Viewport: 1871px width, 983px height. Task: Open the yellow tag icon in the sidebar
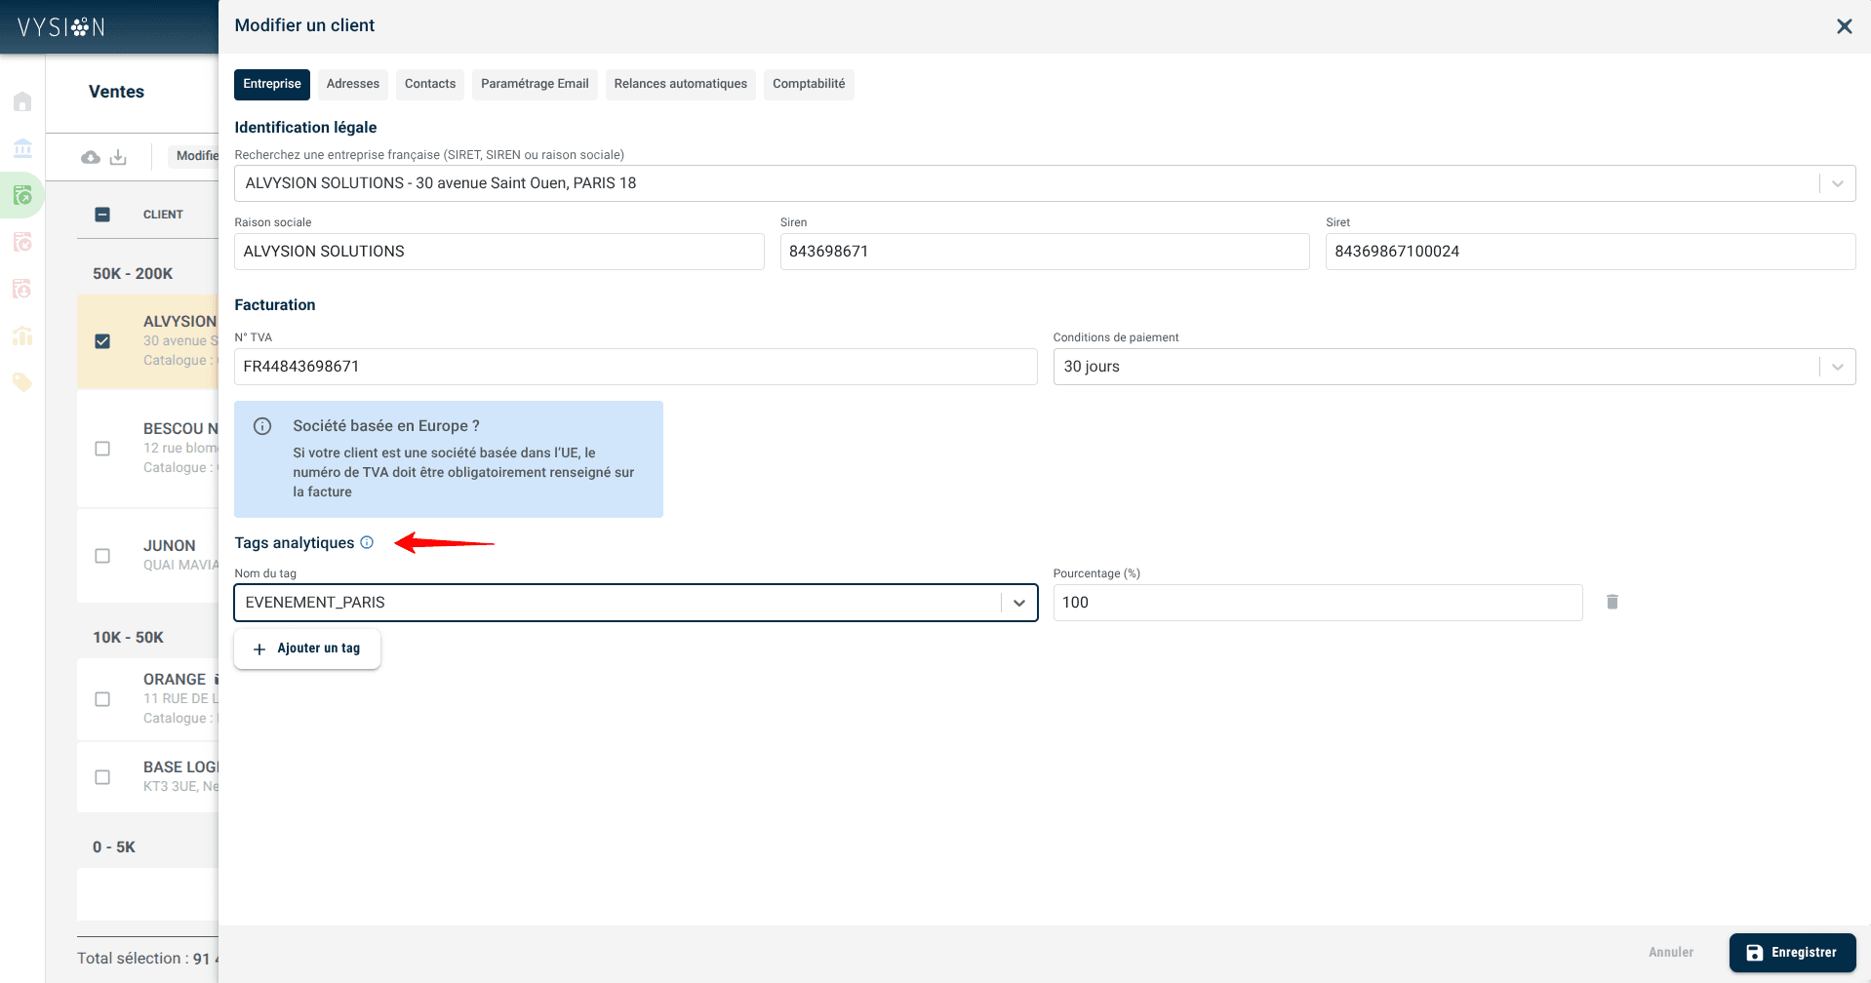(x=22, y=382)
